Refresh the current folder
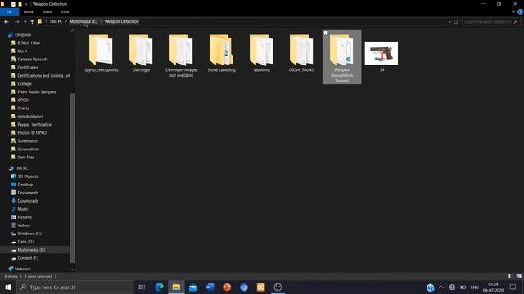Viewport: 524px width, 294px height. click(455, 22)
